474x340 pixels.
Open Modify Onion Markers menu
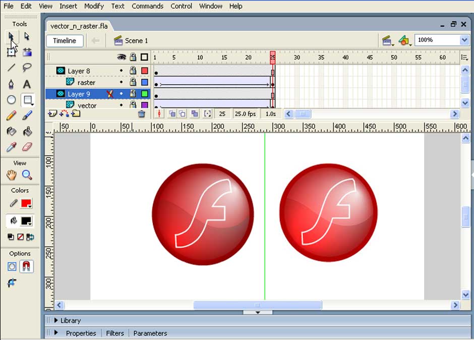tap(207, 114)
